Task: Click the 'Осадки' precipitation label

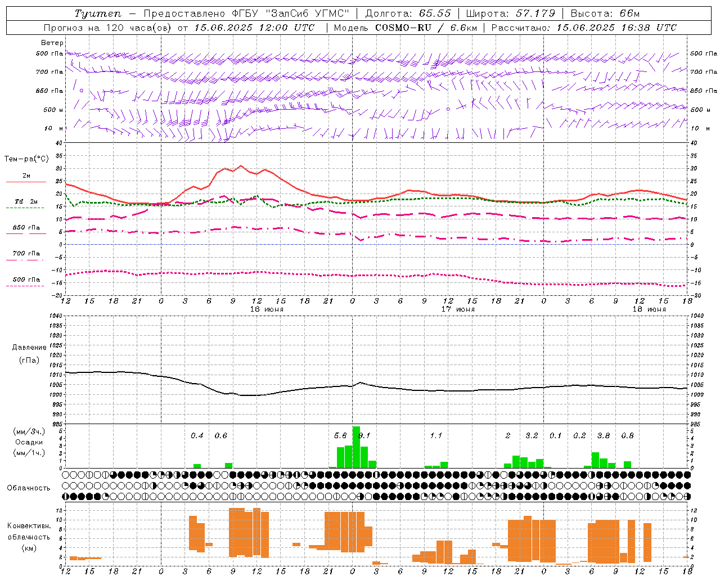Action: pyautogui.click(x=29, y=442)
